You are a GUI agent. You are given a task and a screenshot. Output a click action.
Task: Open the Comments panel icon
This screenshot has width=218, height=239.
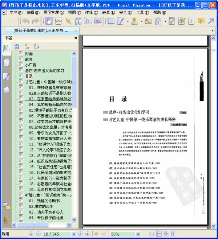click(x=7, y=206)
